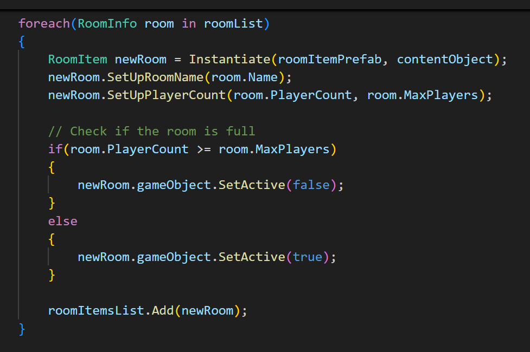The height and width of the screenshot is (352, 530).
Task: Click the opening brace after else
Action: click(x=52, y=239)
